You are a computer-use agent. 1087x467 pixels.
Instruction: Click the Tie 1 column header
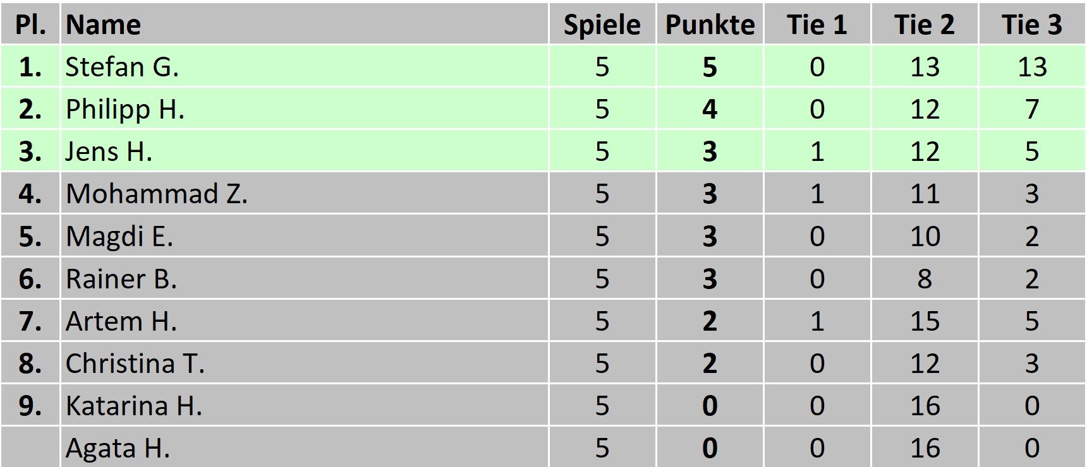[x=817, y=25]
